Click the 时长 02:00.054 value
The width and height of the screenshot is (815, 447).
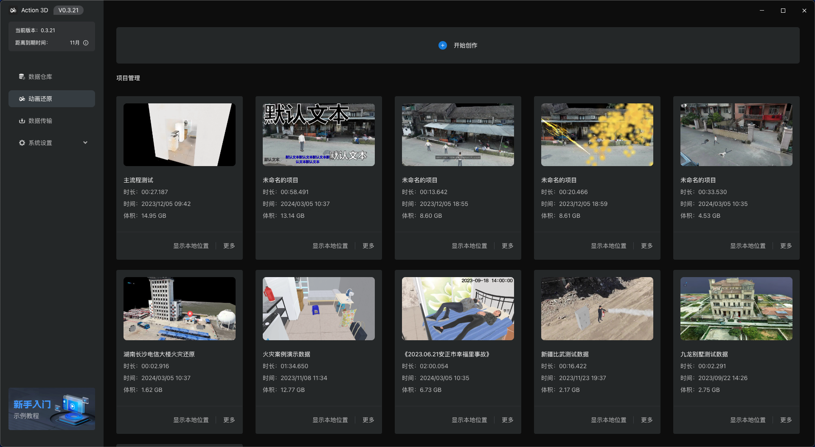[434, 366]
